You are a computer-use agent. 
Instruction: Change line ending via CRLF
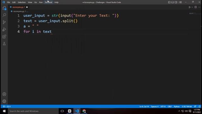[169, 106]
